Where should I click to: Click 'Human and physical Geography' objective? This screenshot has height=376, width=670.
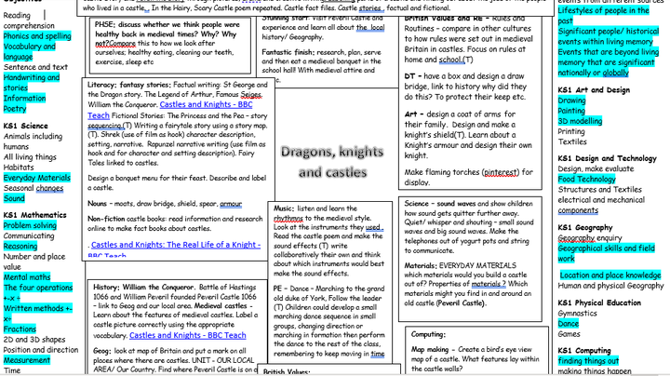[610, 286]
